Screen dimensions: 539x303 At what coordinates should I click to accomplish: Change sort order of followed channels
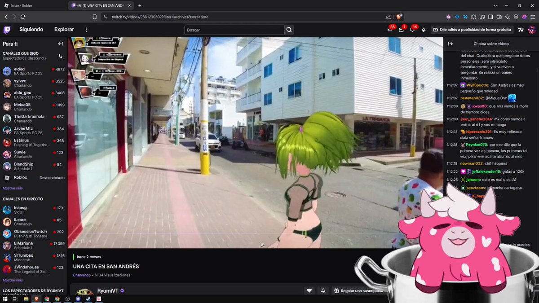pos(60,56)
